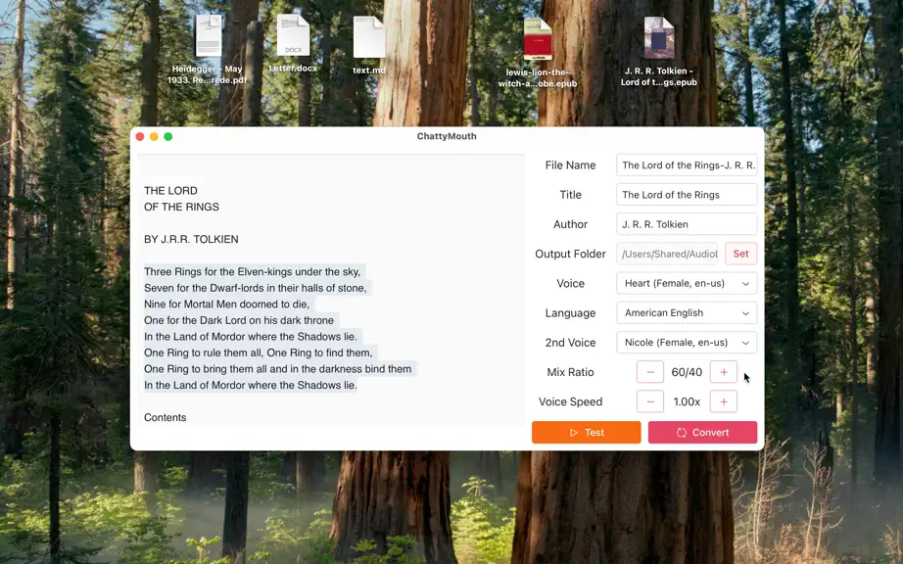Open the Voice dropdown showing Heart
This screenshot has width=903, height=564.
point(687,283)
